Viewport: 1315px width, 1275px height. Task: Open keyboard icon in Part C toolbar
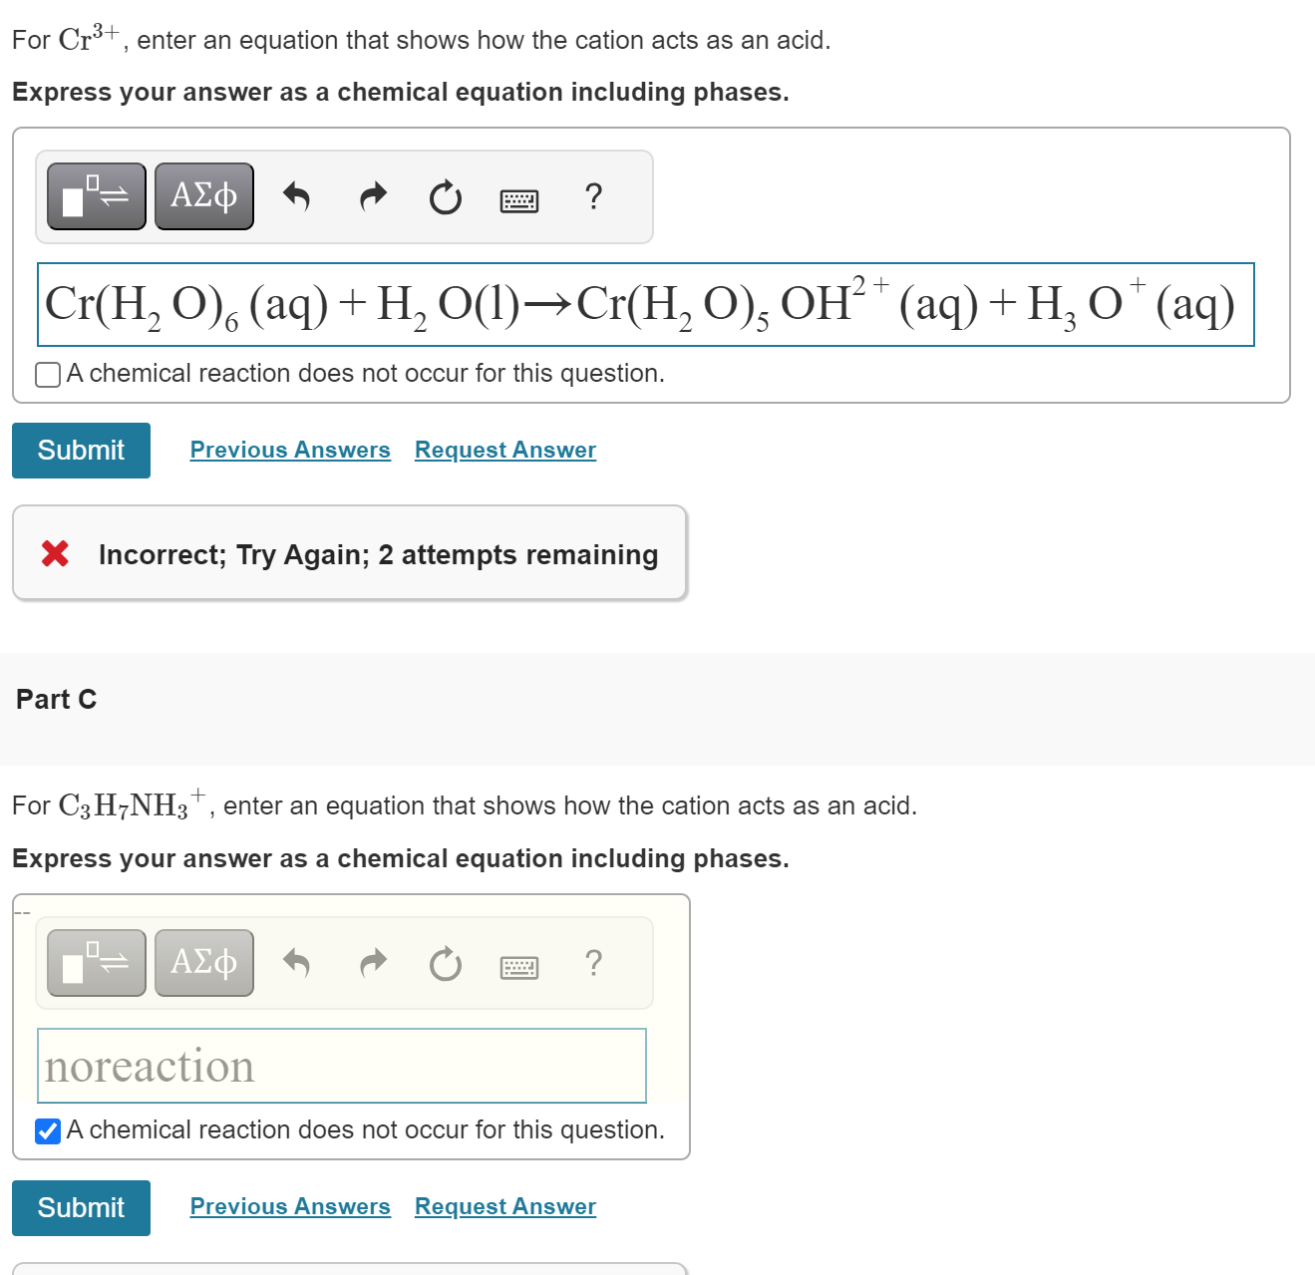(x=519, y=965)
